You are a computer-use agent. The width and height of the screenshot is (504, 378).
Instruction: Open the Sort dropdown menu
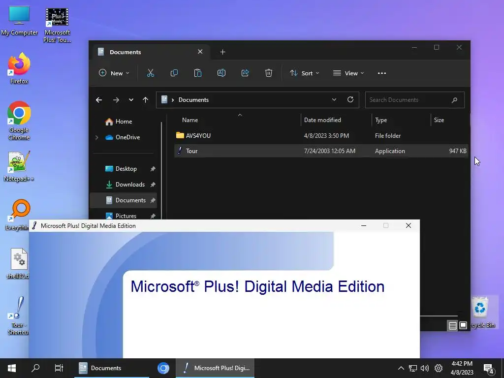click(304, 73)
